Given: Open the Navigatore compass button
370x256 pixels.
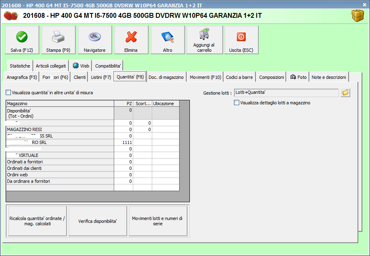Looking at the screenshot, I should (x=95, y=40).
